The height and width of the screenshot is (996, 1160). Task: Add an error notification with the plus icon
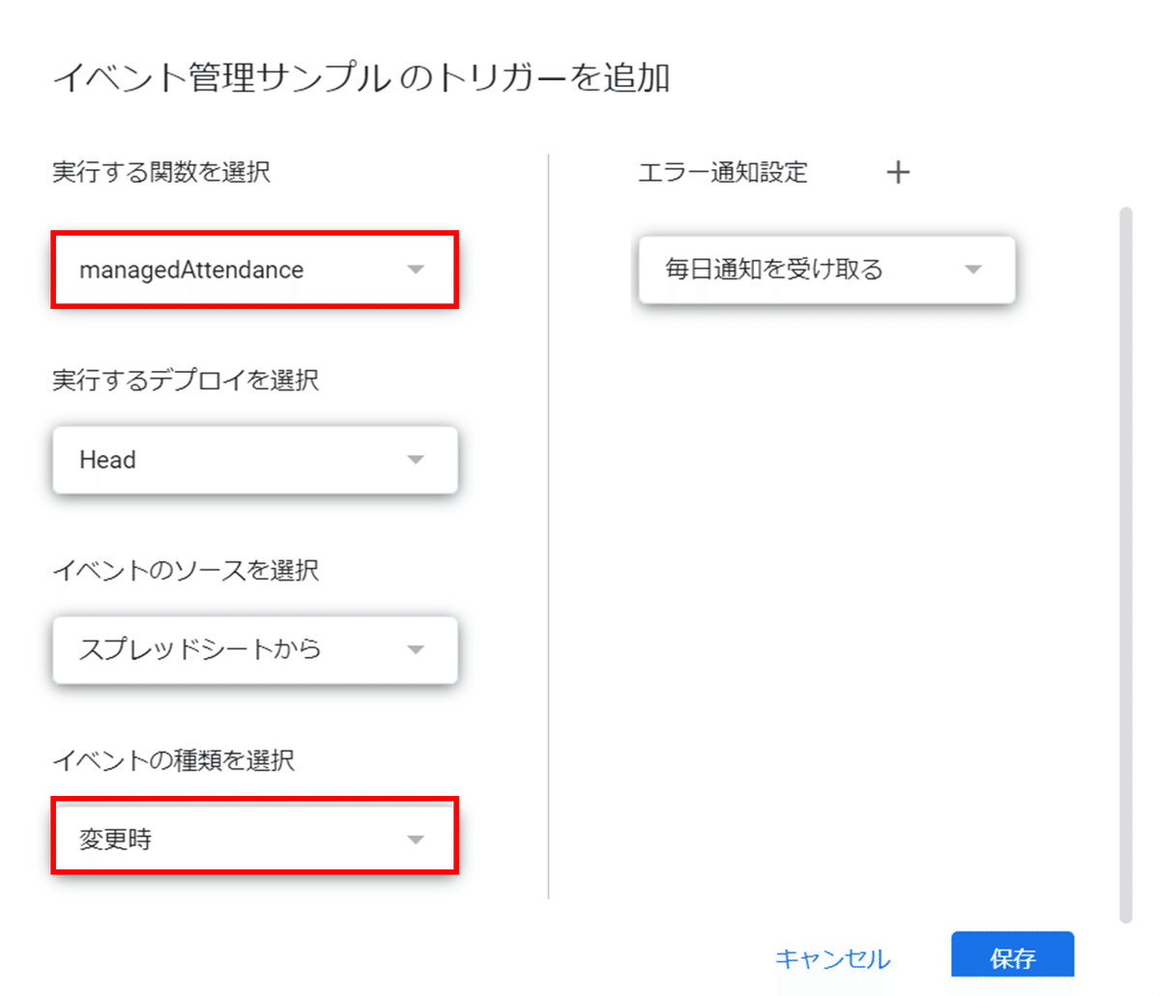(x=898, y=173)
